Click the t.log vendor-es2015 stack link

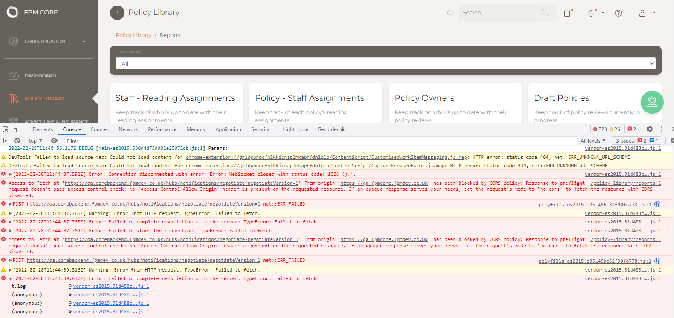point(111,286)
